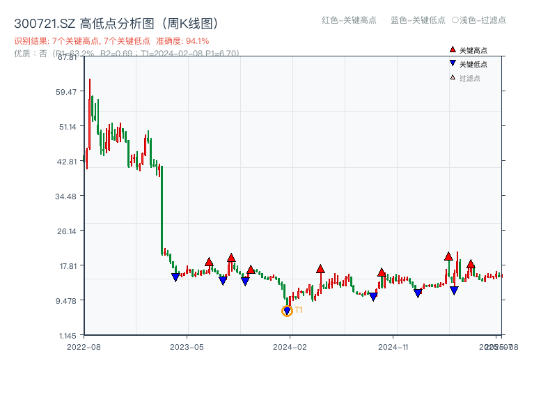Click the 67.81 value on the y-axis
The width and height of the screenshot is (557, 418).
67,59
